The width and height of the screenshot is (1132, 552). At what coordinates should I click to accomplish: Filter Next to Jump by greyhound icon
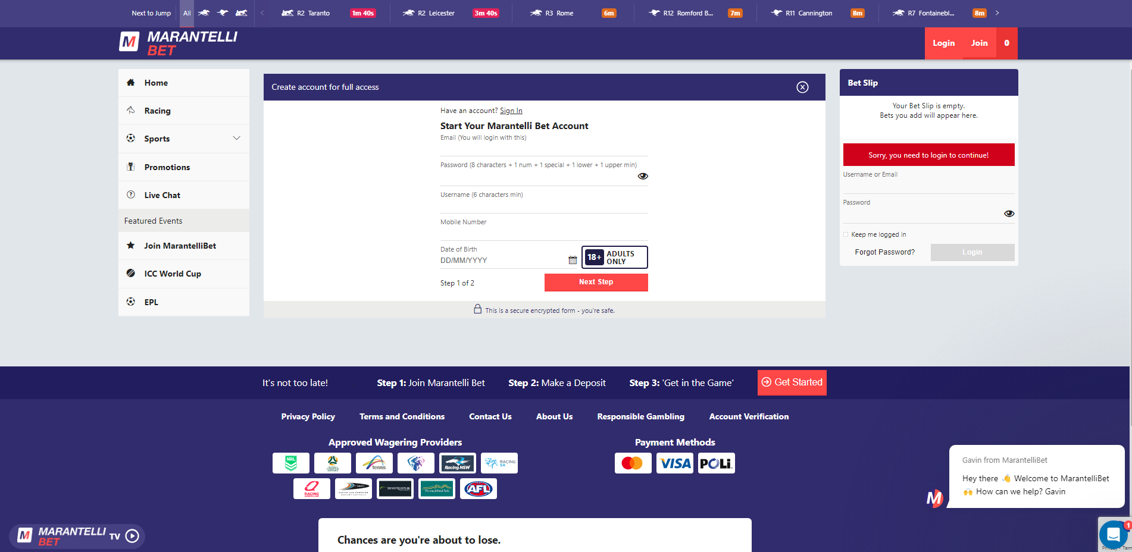223,13
